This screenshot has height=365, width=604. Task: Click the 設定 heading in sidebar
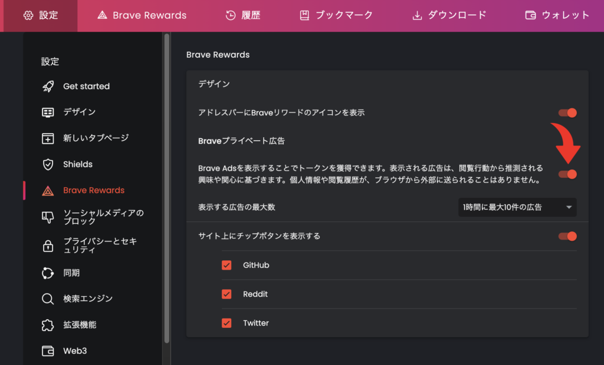click(x=50, y=62)
